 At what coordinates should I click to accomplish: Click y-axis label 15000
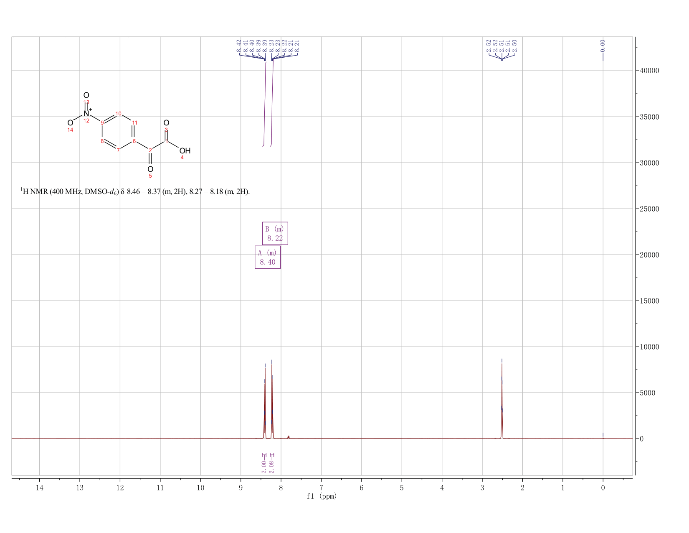(649, 301)
